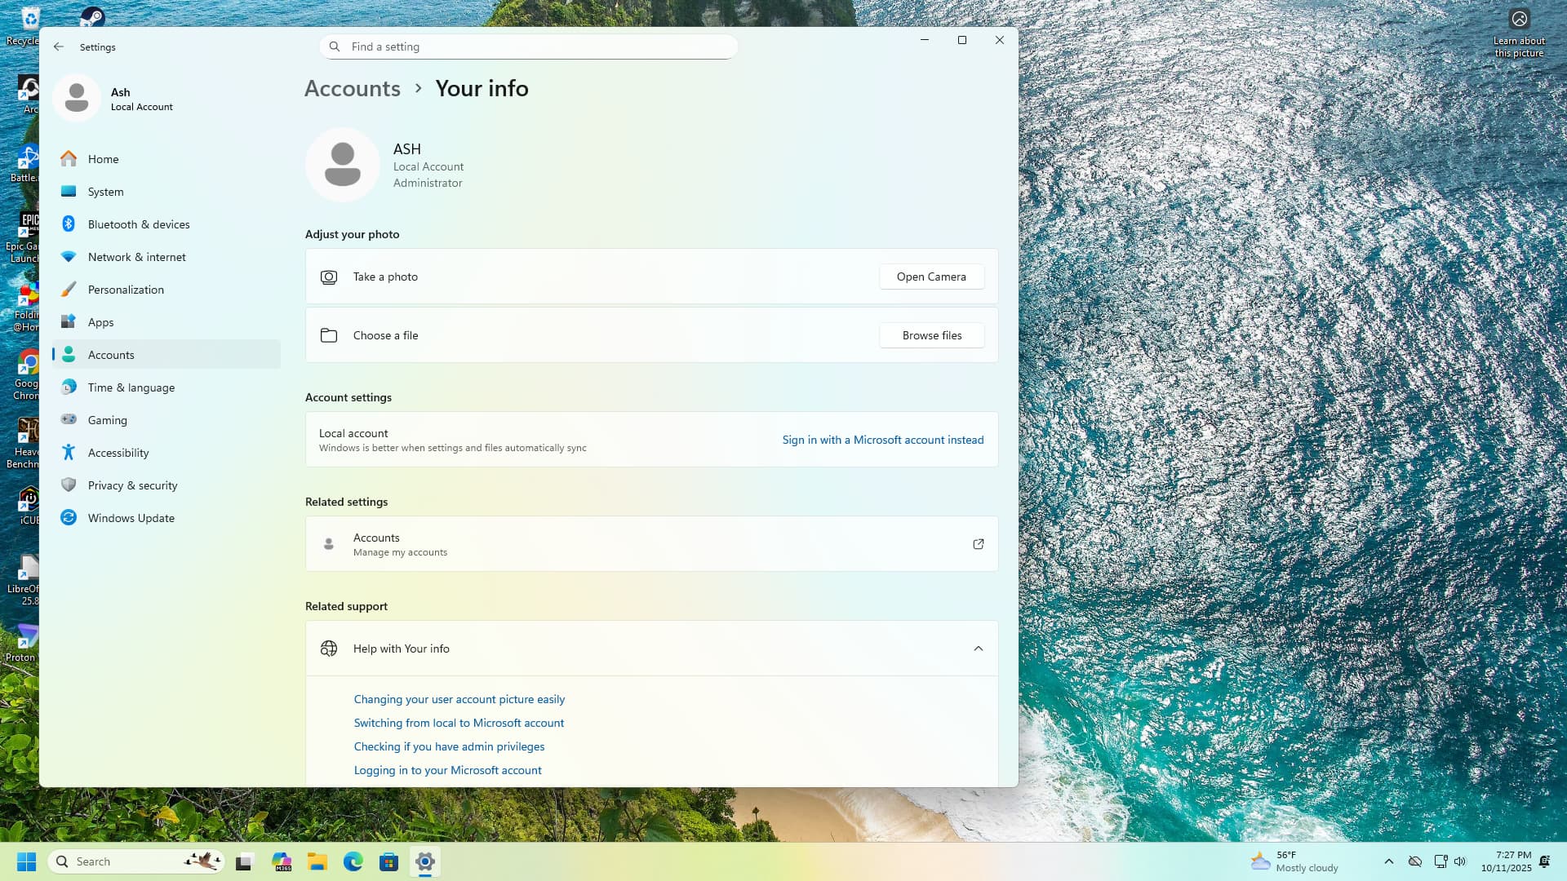The width and height of the screenshot is (1567, 881).
Task: Collapse the Help with Your info section
Action: tap(978, 649)
